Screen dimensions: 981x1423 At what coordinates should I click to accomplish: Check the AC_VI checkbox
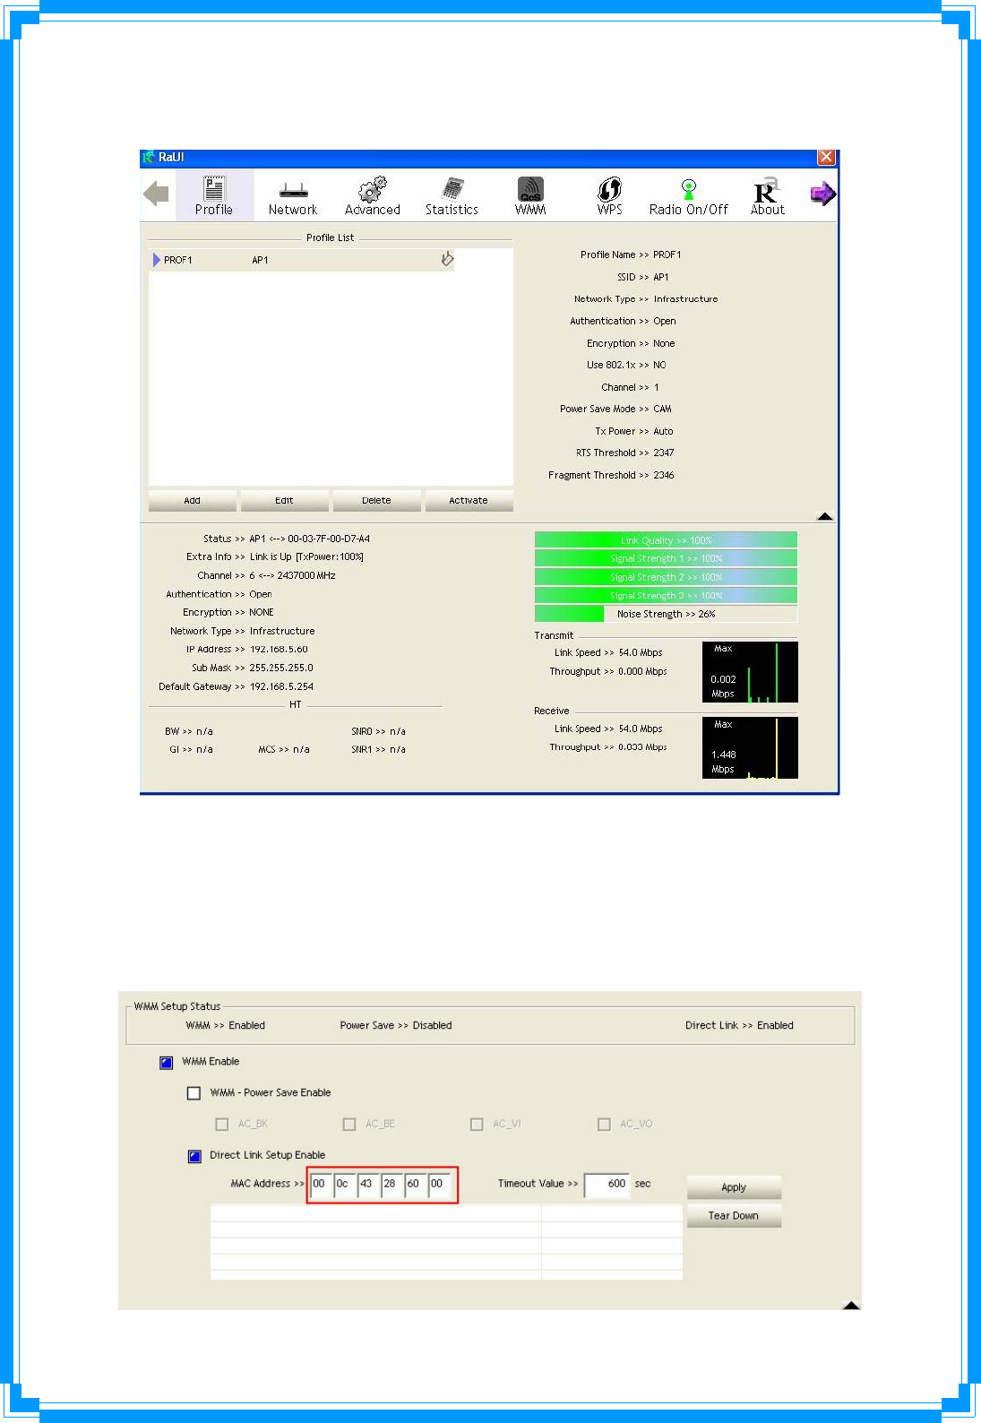click(477, 1124)
